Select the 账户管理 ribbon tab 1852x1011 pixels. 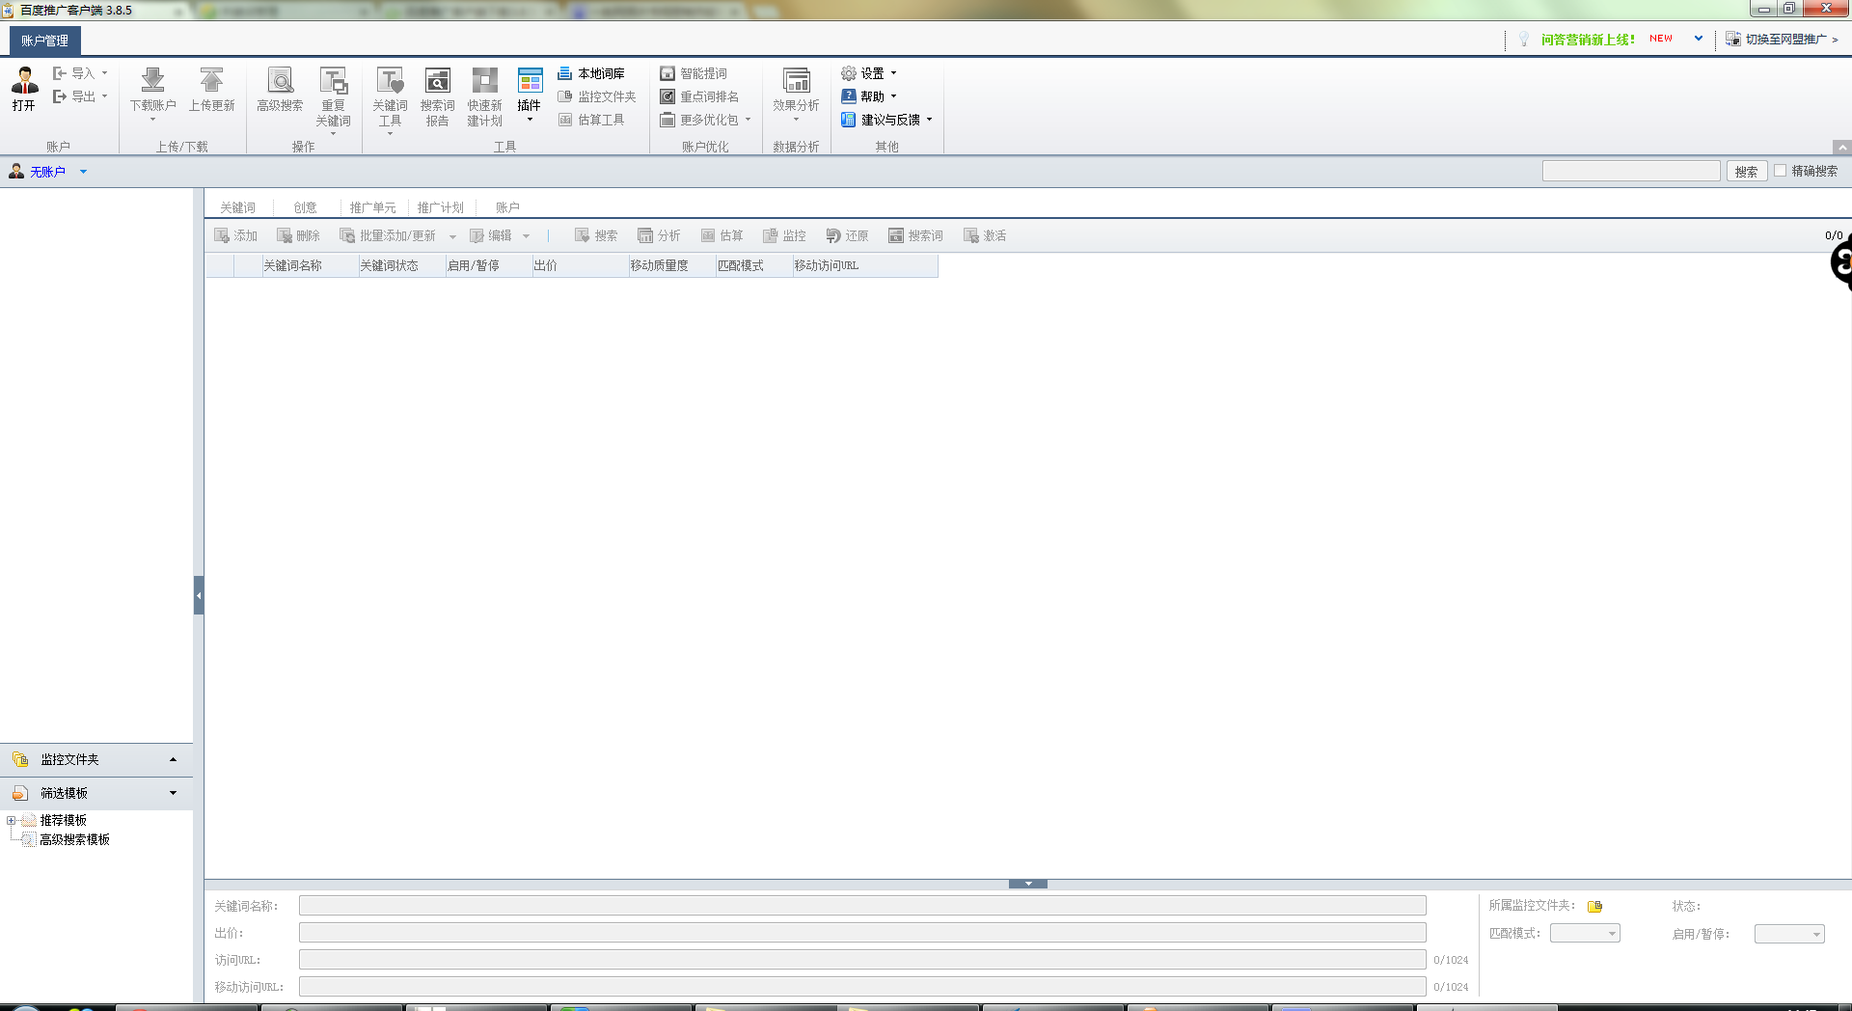pos(44,41)
